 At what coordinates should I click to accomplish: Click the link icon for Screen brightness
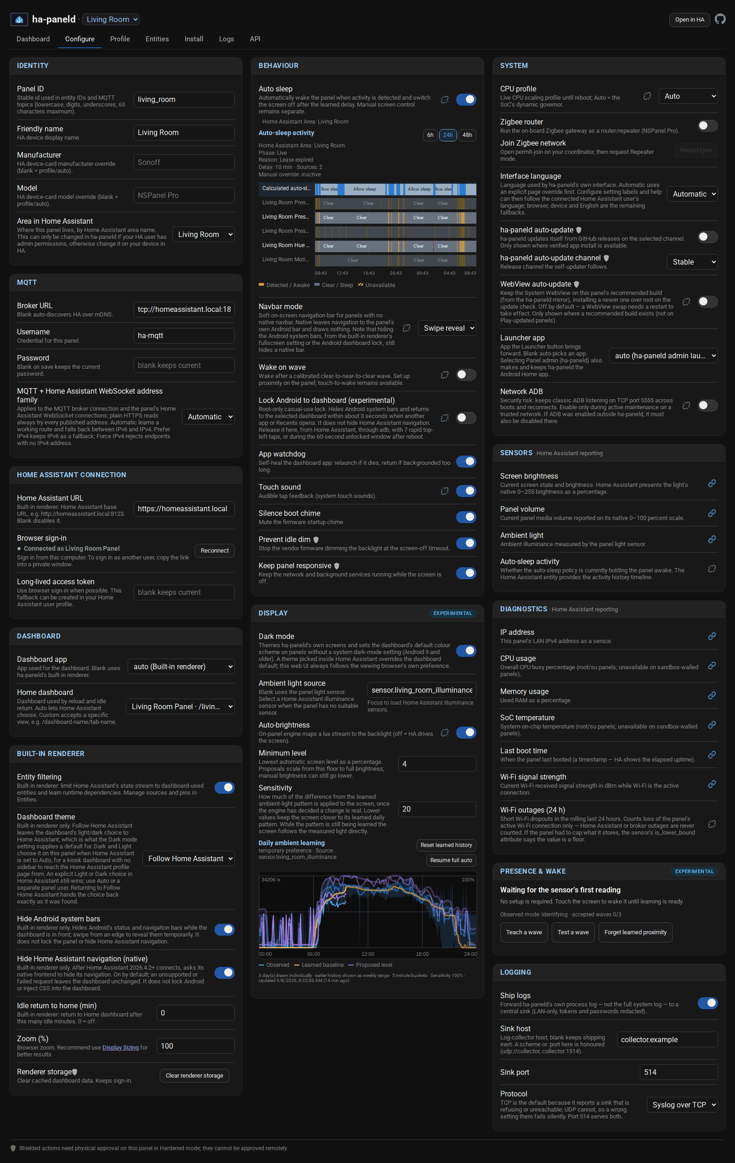click(711, 484)
